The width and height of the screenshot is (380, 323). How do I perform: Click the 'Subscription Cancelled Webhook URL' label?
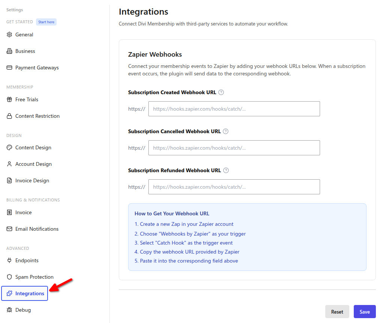tap(174, 131)
